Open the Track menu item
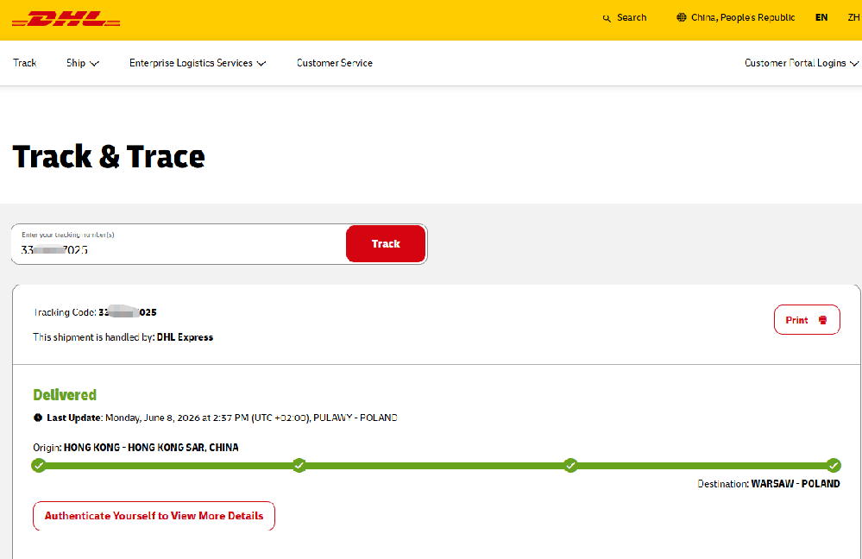The height and width of the screenshot is (559, 862). [x=25, y=63]
